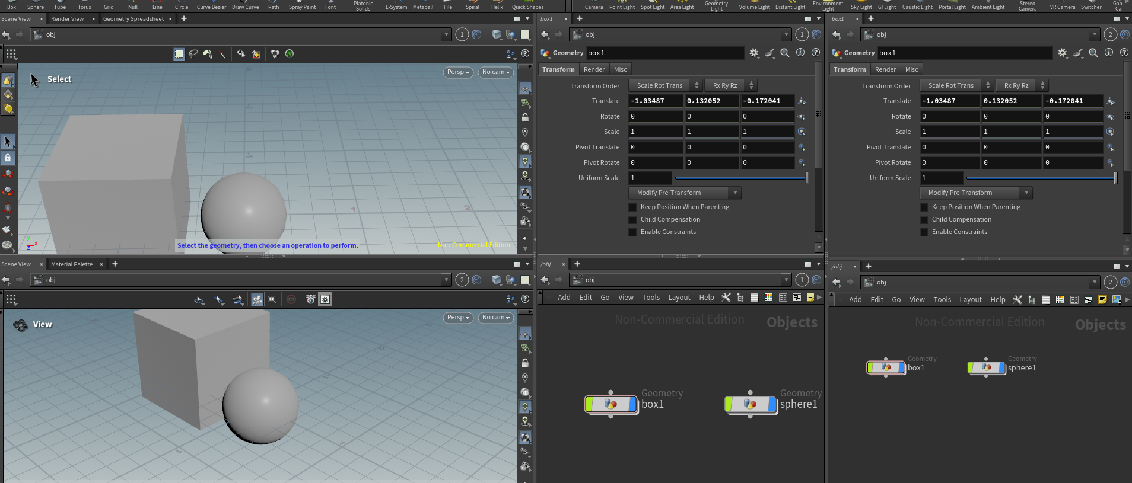Image resolution: width=1132 pixels, height=483 pixels.
Task: Enable Enable Constraints in left parameter pane
Action: pos(632,232)
